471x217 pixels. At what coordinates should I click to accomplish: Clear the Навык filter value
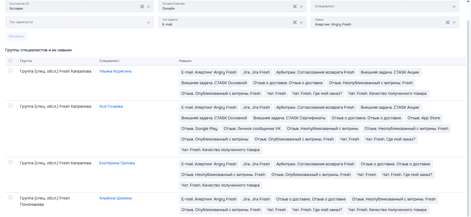448,22
